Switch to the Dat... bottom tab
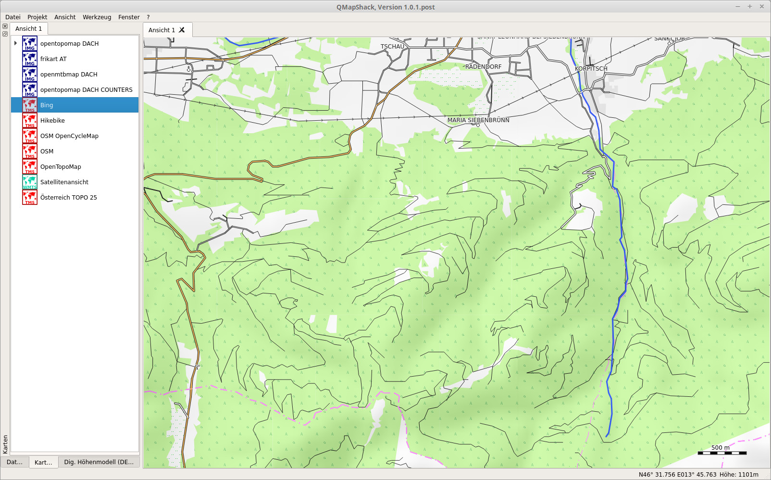The height and width of the screenshot is (480, 771). pos(14,462)
